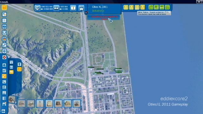Screen dimensions: 203x114
Task: Open the bar chart skyline category icon
Action: 4,93
